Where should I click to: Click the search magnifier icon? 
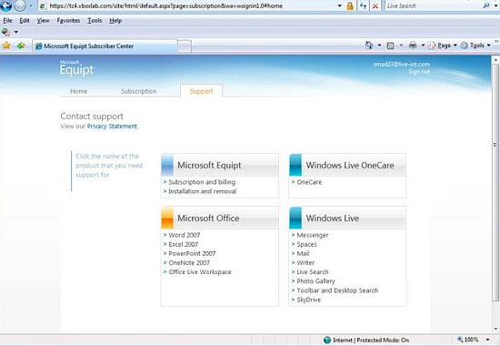[x=486, y=5]
